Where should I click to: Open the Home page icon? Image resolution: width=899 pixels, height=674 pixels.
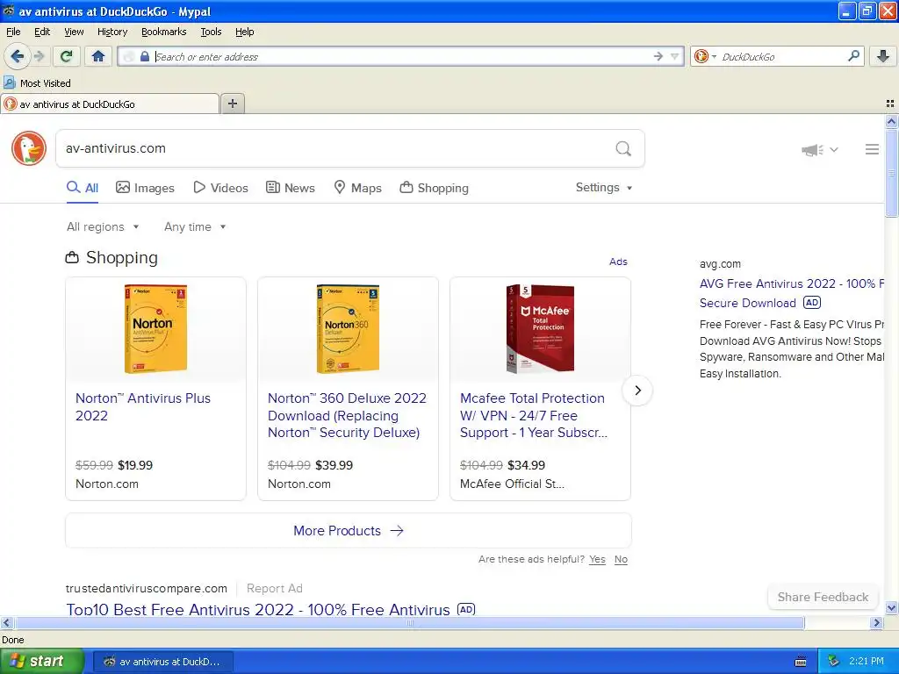point(98,56)
